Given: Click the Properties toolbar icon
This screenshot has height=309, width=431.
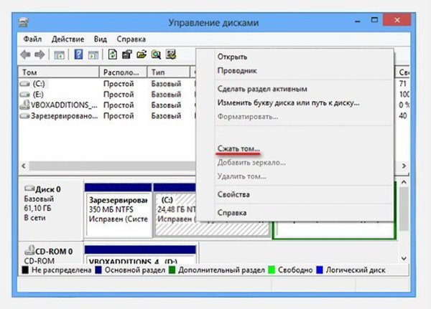Looking at the screenshot, I should [127, 54].
